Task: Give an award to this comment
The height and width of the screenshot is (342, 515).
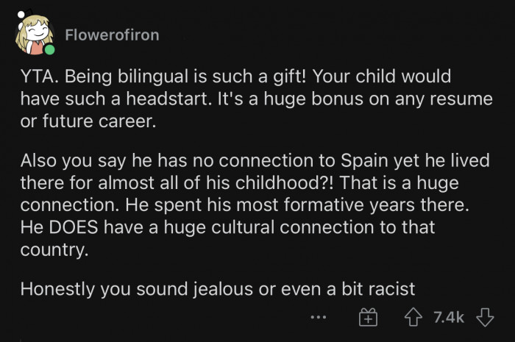Action: 367,318
